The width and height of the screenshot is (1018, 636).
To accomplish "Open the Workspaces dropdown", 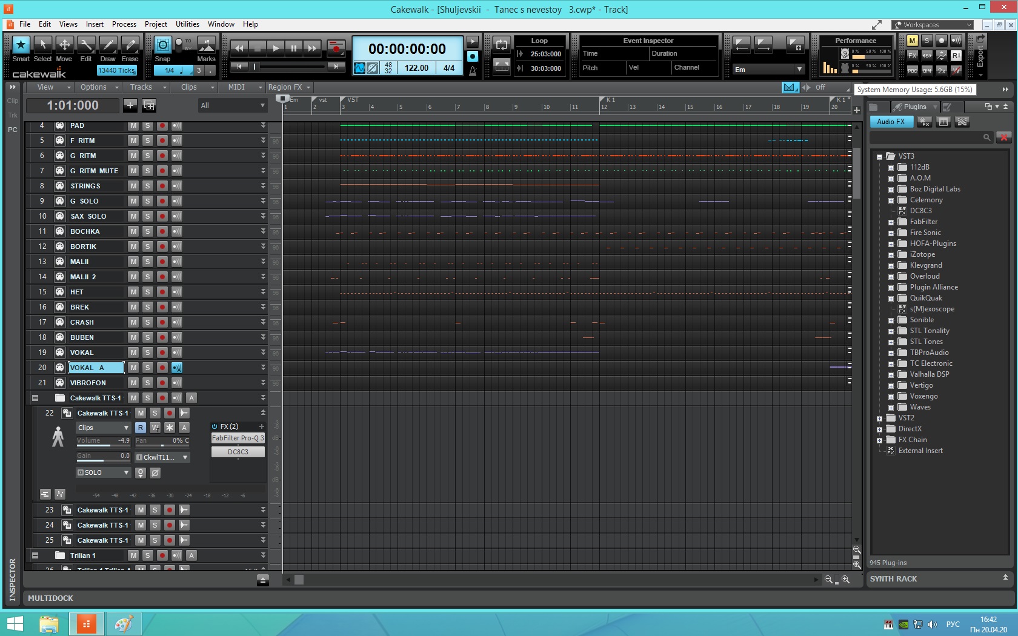I will tap(933, 25).
